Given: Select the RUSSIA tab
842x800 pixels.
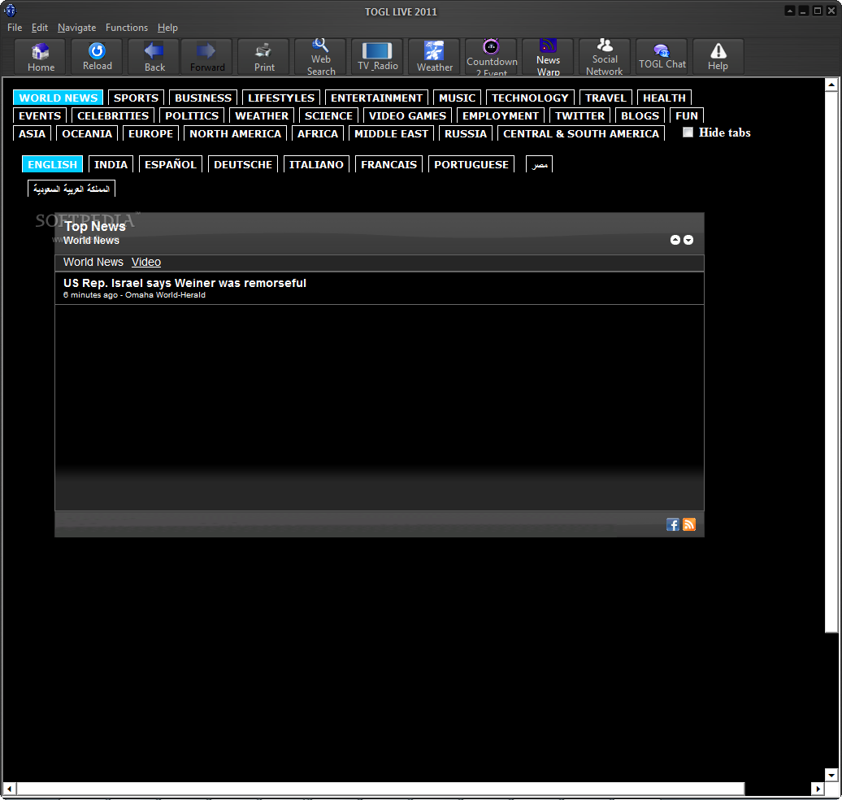Looking at the screenshot, I should [x=466, y=133].
